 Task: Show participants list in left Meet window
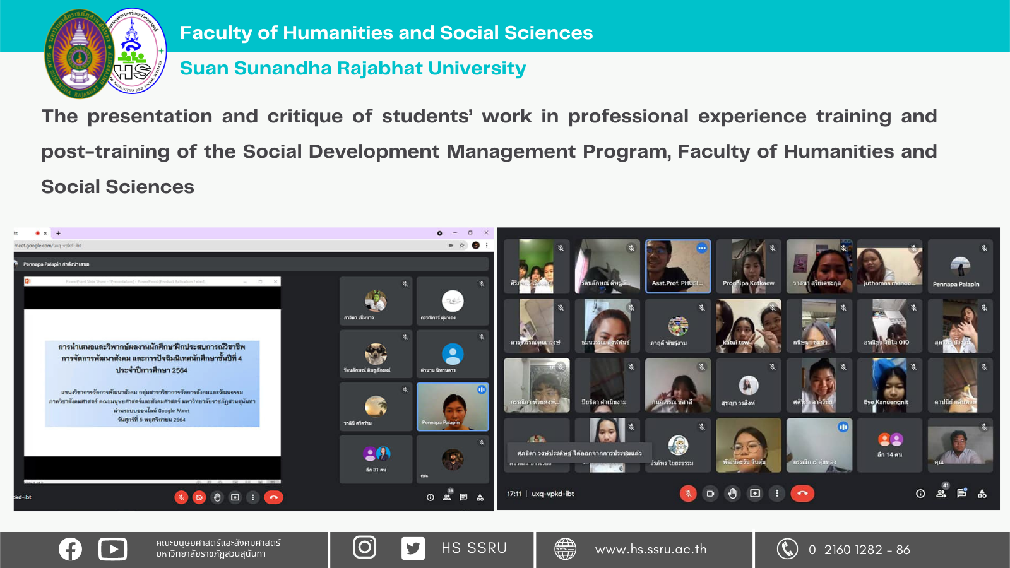(x=447, y=497)
